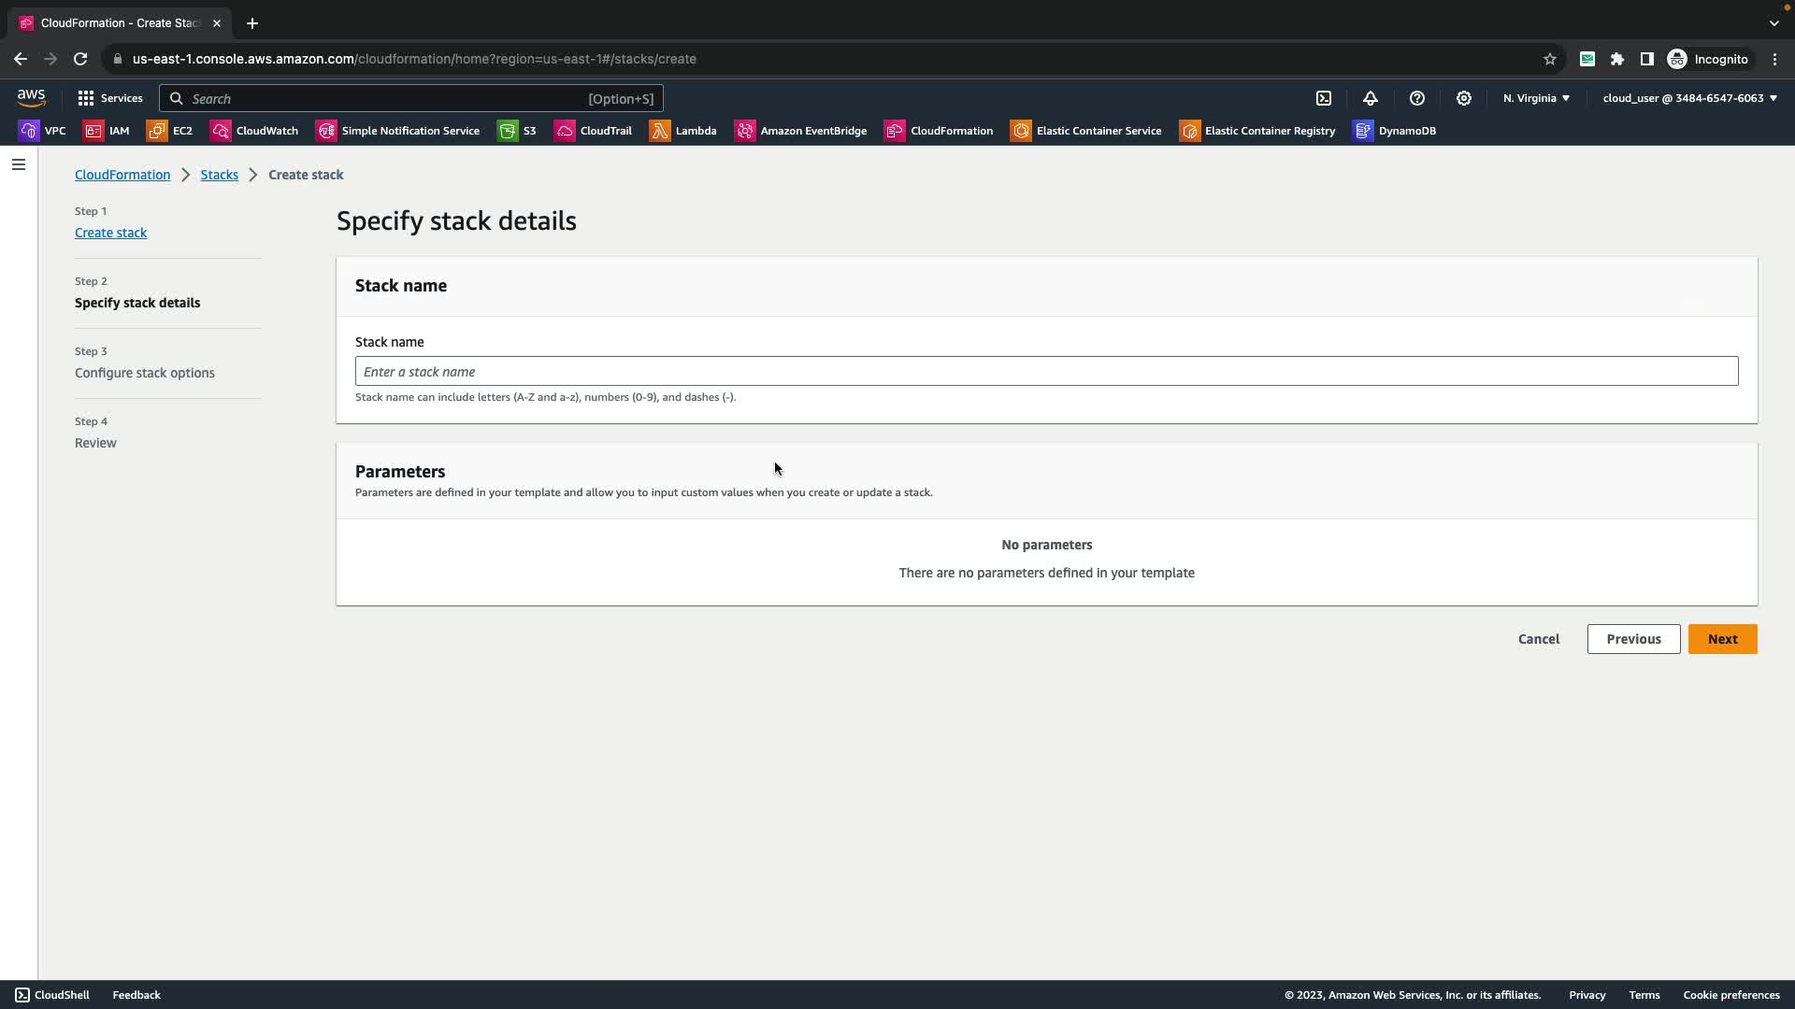This screenshot has width=1795, height=1009.
Task: Open the S3 service shortcut
Action: [x=517, y=131]
